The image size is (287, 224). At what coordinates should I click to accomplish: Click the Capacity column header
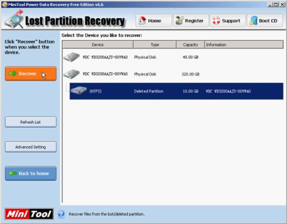coord(190,45)
